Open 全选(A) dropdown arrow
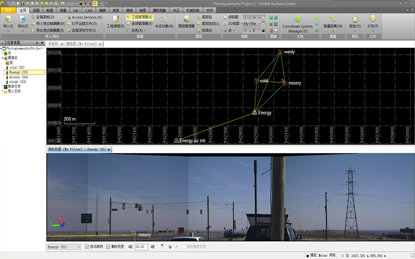Image resolution: width=415 pixels, height=259 pixels. (145, 31)
